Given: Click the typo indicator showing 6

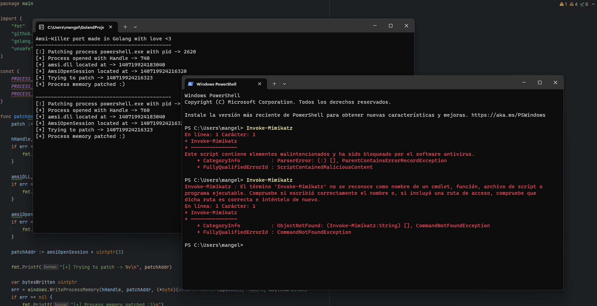Looking at the screenshot, I should point(584,4).
